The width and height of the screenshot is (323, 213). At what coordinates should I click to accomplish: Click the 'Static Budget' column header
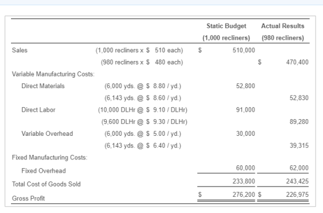click(x=226, y=26)
